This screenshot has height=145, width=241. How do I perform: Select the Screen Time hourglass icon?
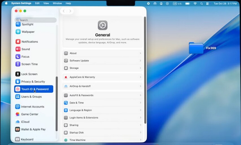coord(18,64)
